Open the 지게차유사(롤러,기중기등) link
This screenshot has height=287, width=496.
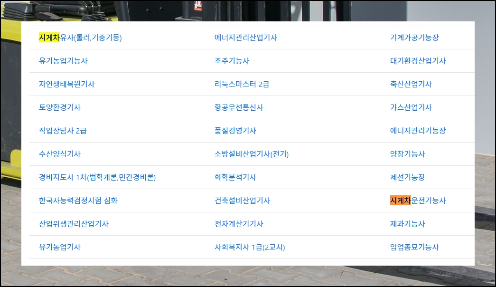(x=80, y=38)
